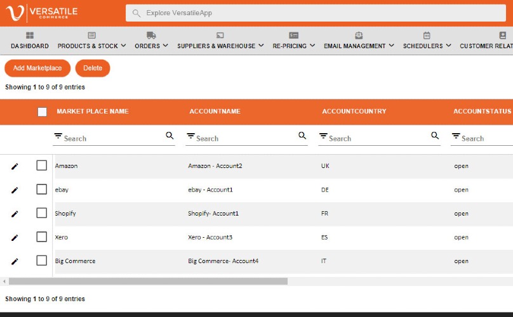Expand the Suppliers & Warehouse chevron
The height and width of the screenshot is (317, 513).
(x=261, y=46)
